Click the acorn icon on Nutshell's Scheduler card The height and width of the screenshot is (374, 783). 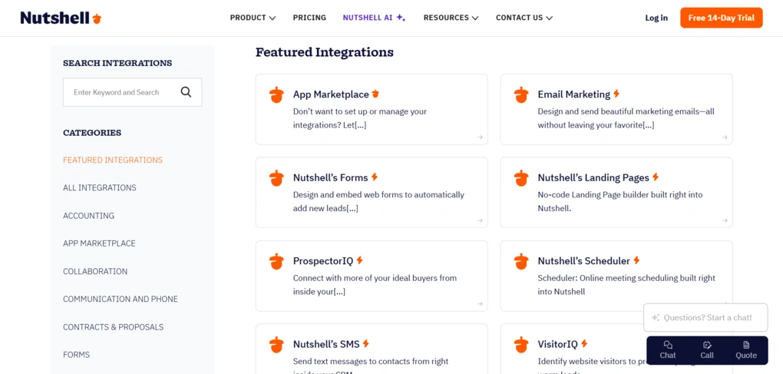point(520,262)
